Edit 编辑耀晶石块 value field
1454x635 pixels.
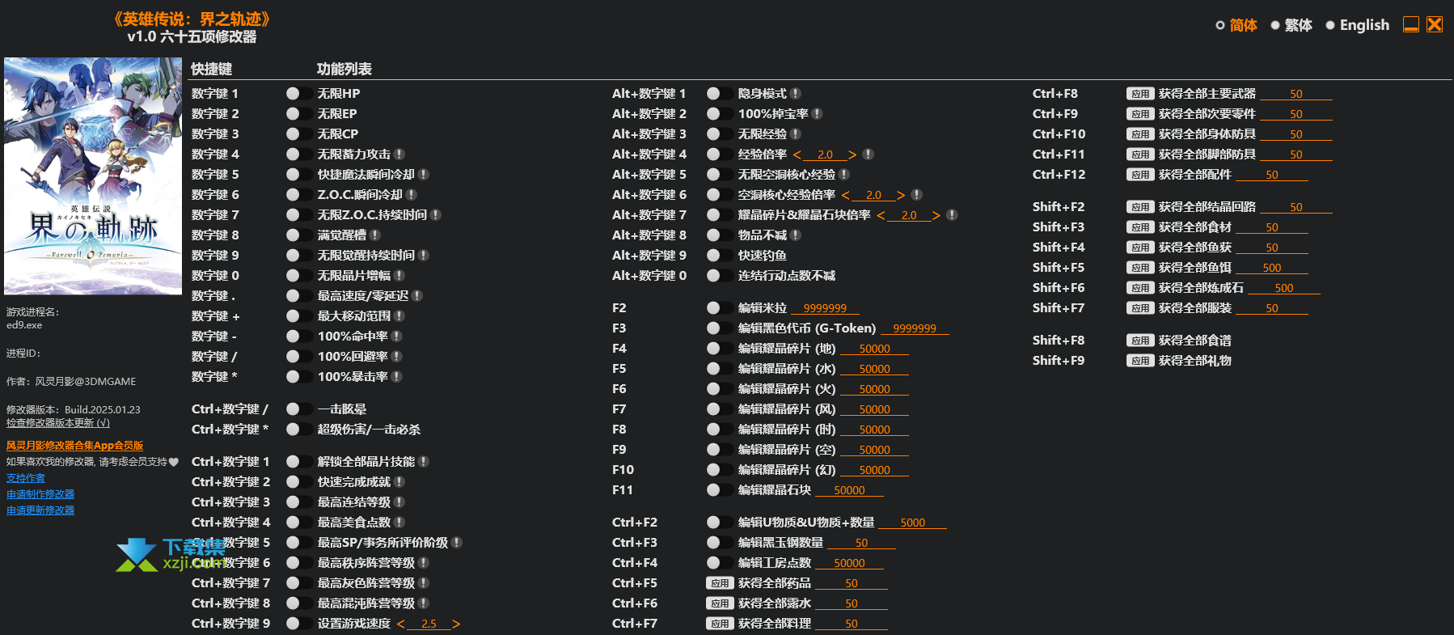849,490
